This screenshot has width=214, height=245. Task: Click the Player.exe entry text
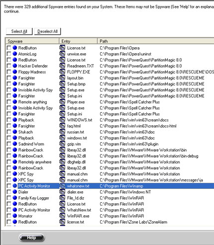pos(76,102)
